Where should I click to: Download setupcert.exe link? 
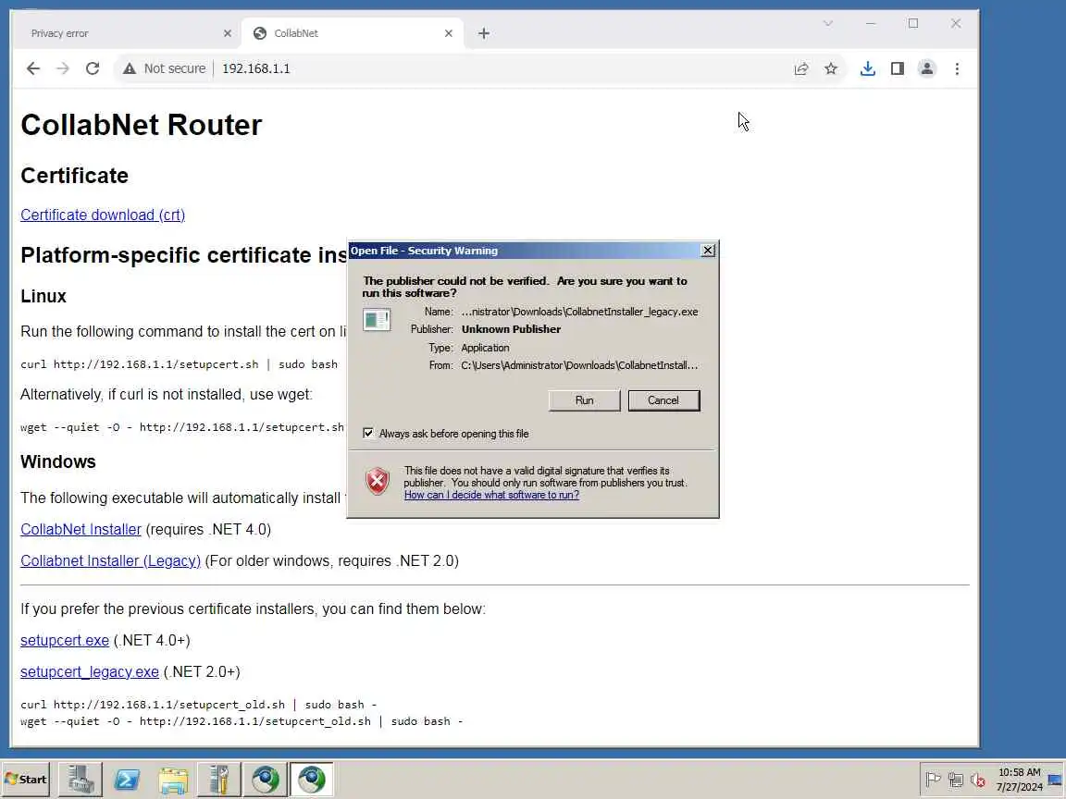[65, 640]
